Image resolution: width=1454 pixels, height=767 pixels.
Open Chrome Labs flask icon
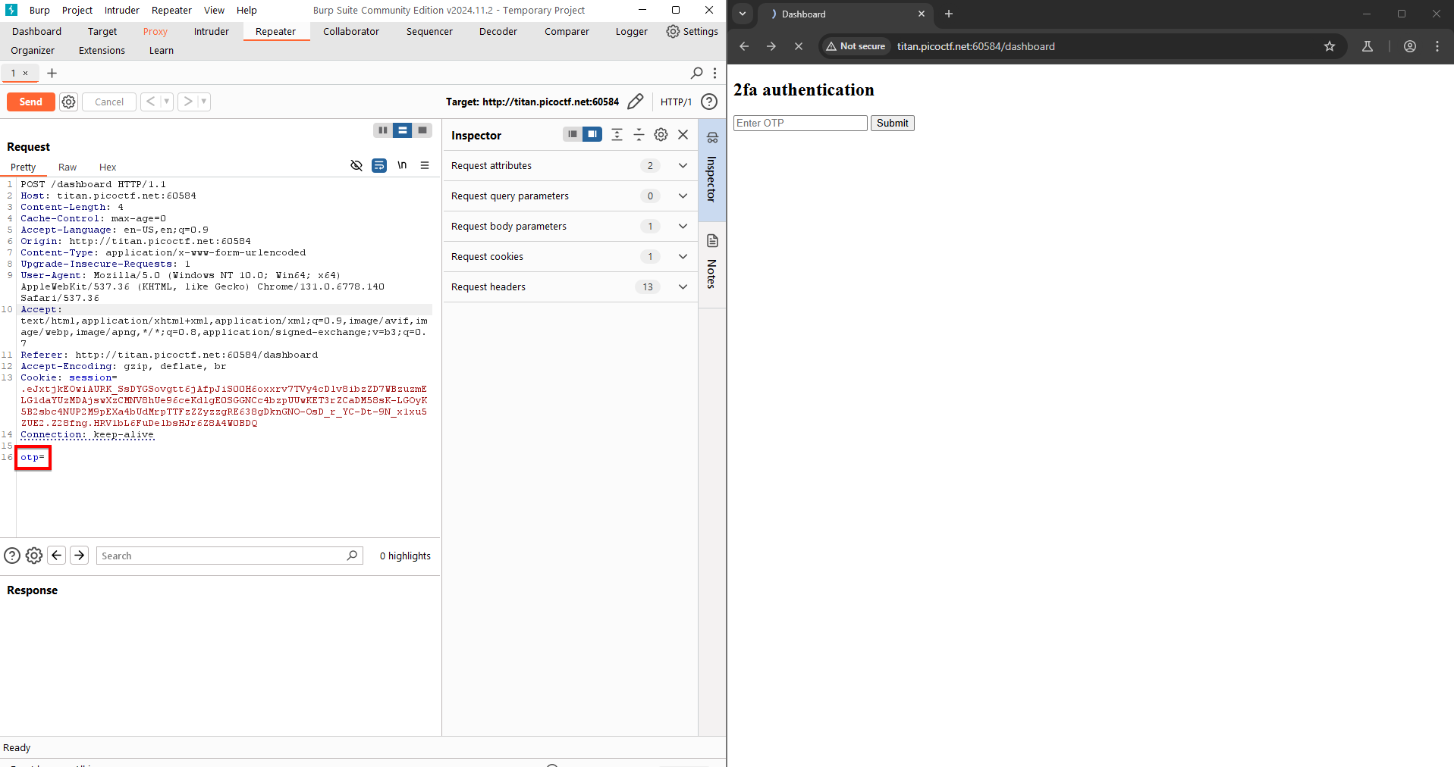[1368, 46]
